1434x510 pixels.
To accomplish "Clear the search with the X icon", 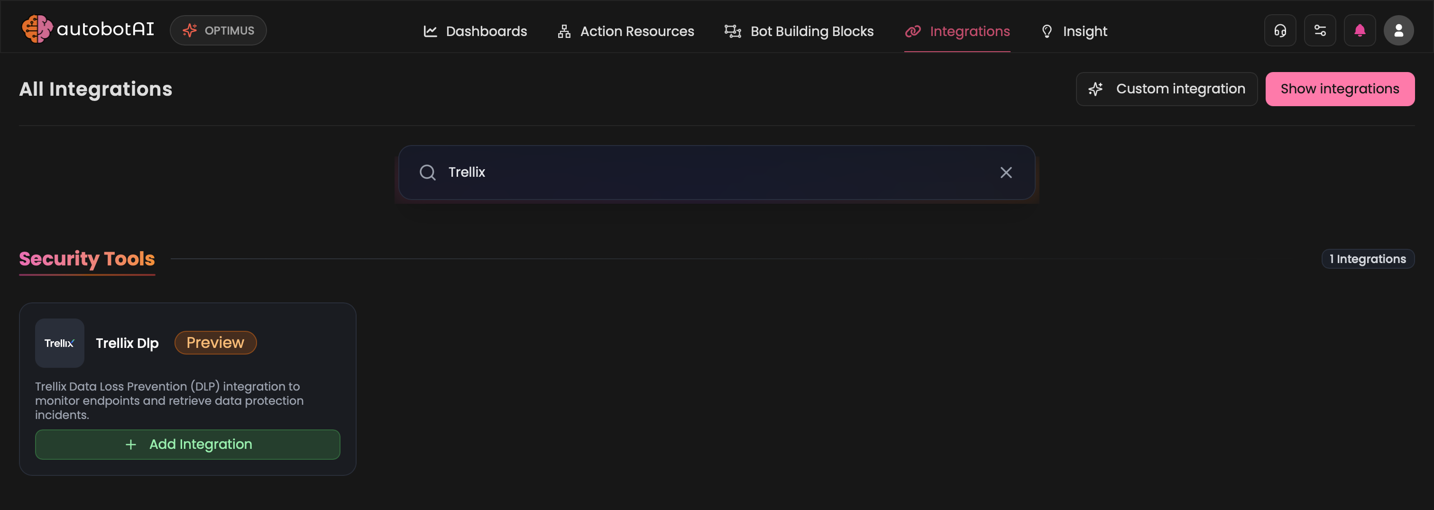I will point(1005,173).
